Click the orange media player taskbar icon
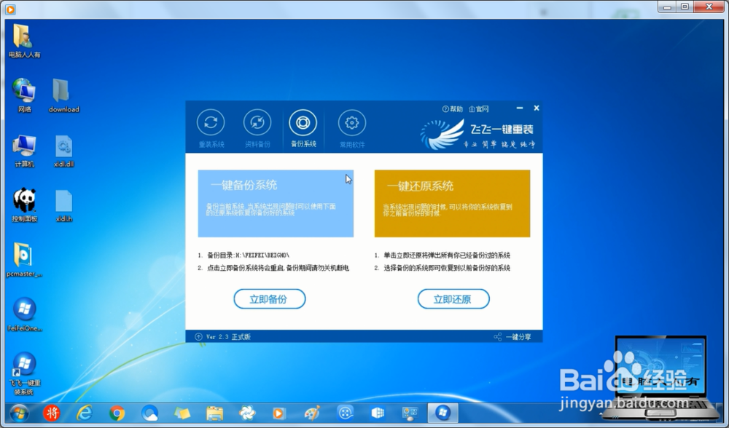 [x=279, y=413]
